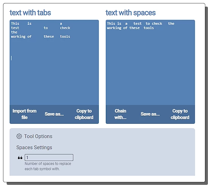Click the word 'check' in tabs input
Viewport: 208px width, 185px height.
tap(65, 28)
